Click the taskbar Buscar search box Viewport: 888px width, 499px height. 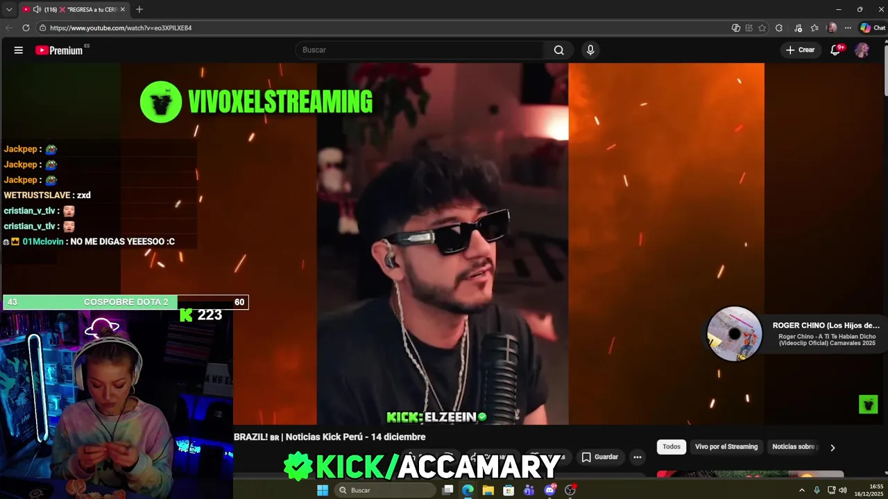click(385, 490)
